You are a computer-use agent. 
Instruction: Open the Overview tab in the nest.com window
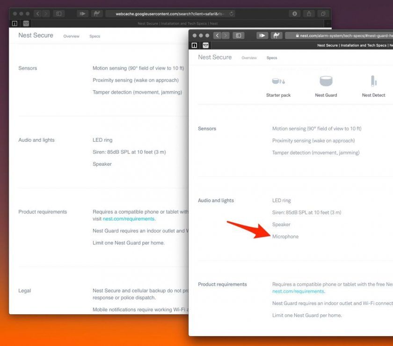[x=249, y=58]
